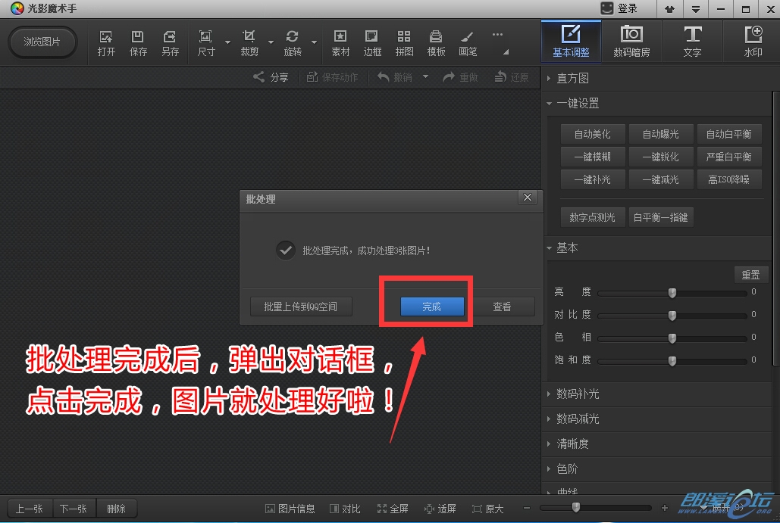Viewport: 780px width, 523px height.
Task: Click the 一键锐化 button
Action: [661, 157]
